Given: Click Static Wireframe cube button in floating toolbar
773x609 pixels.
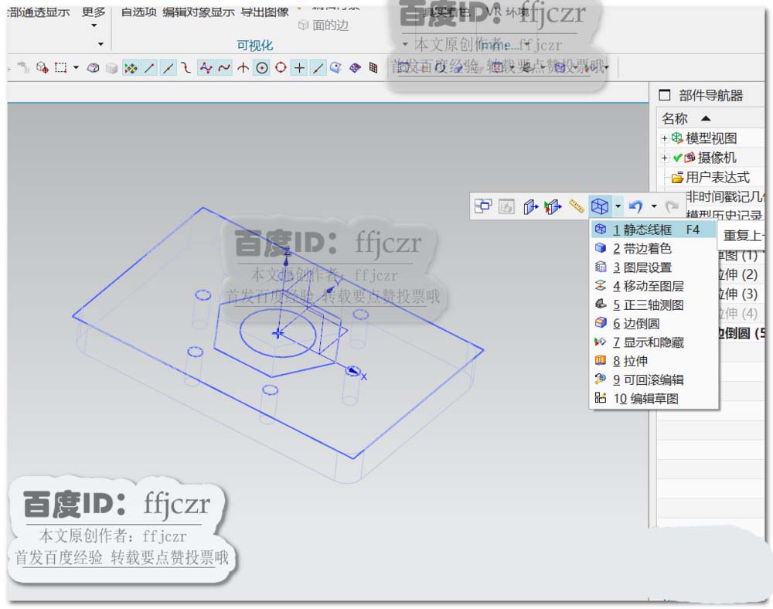Looking at the screenshot, I should tap(600, 206).
